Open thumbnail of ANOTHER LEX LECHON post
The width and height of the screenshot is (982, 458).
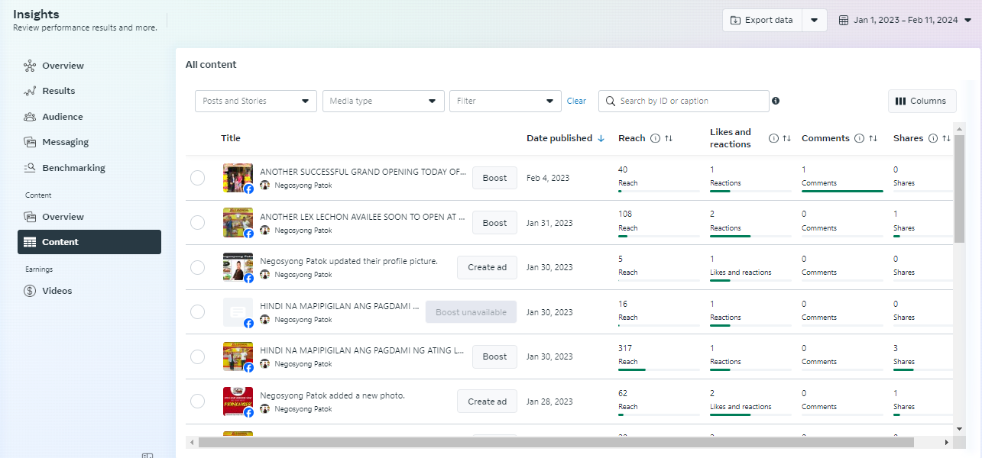pyautogui.click(x=238, y=223)
